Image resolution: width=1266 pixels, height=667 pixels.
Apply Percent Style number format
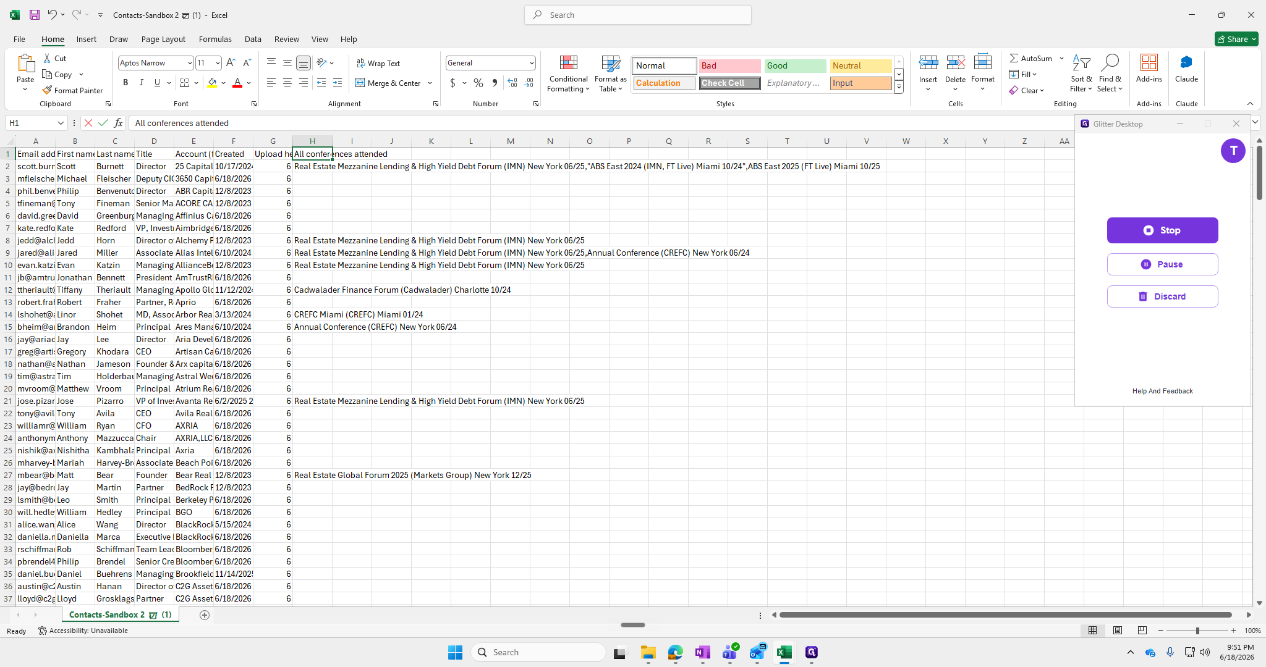478,83
